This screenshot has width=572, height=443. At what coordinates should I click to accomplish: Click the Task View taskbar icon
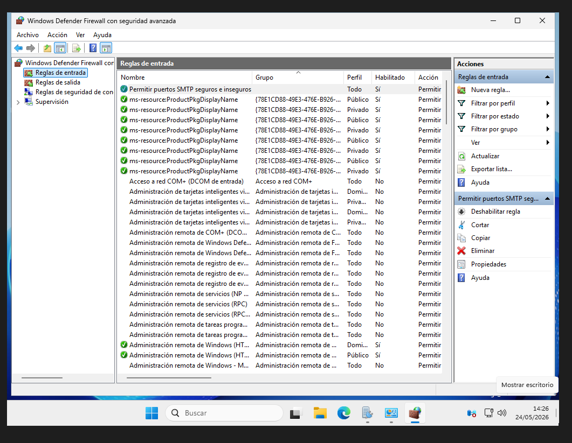tap(296, 413)
